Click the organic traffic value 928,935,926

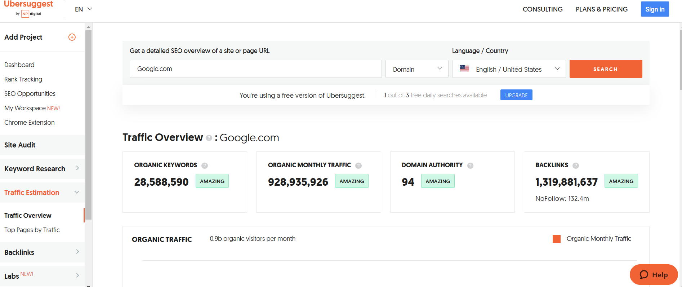click(x=298, y=182)
